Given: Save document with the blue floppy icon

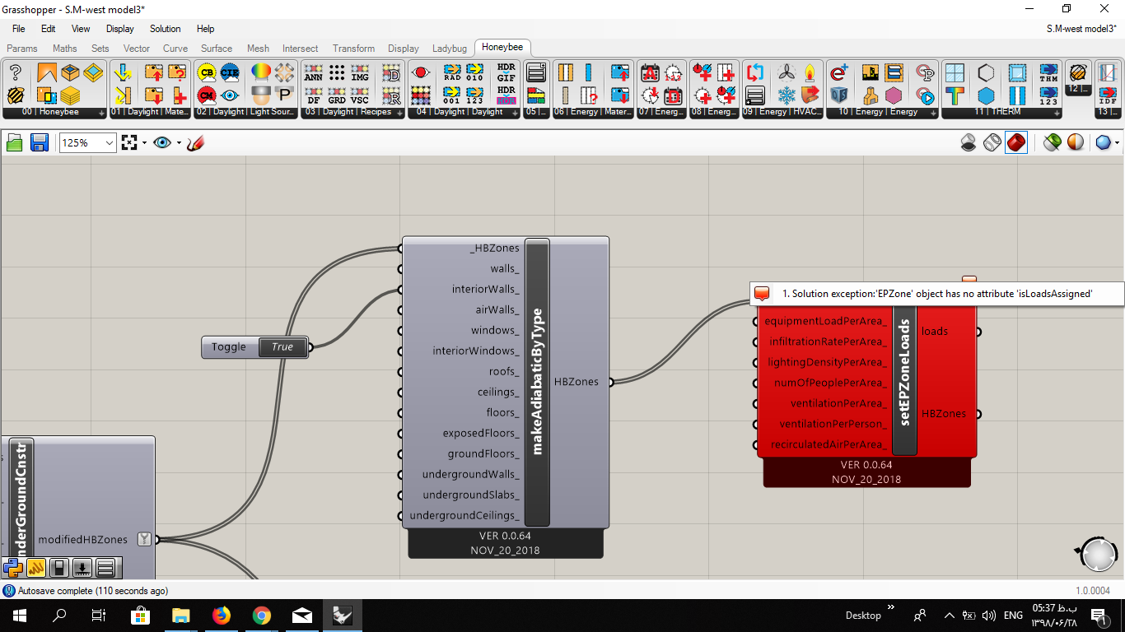Looking at the screenshot, I should click(39, 143).
